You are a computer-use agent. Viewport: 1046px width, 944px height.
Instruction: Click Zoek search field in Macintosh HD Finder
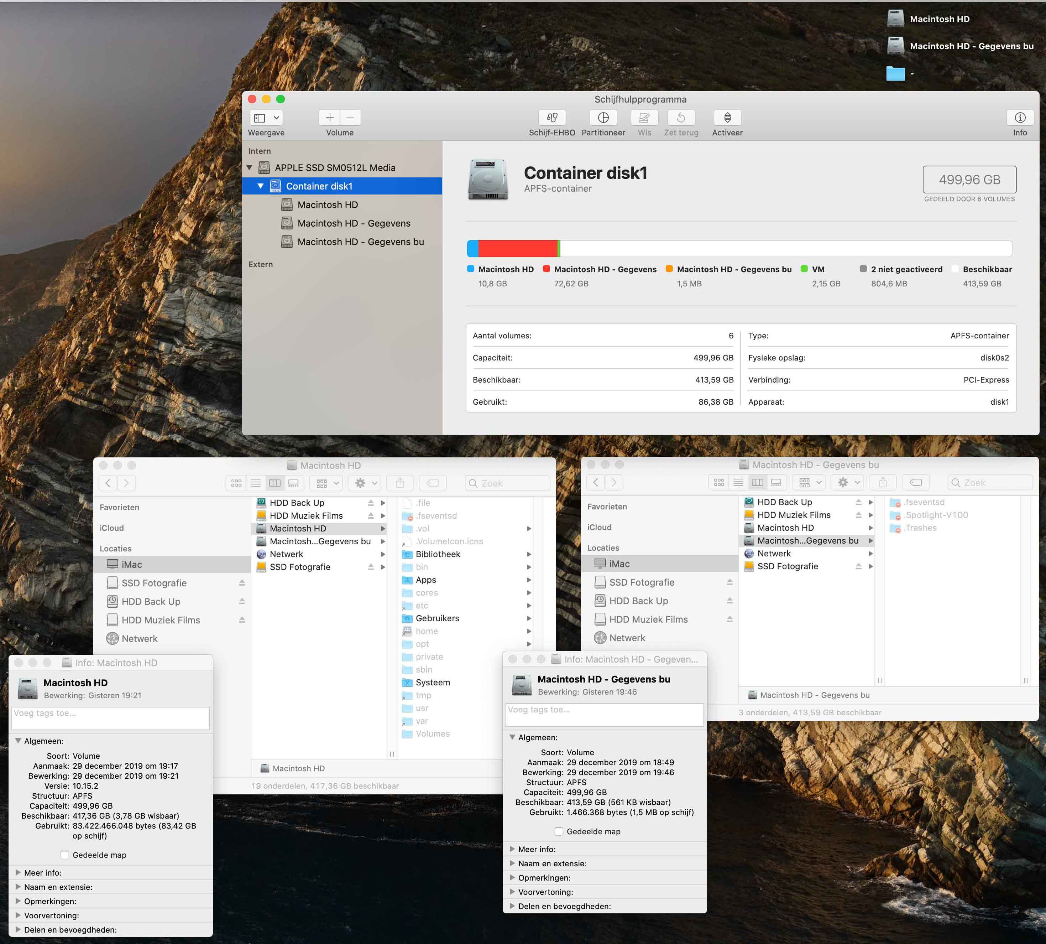coord(507,483)
